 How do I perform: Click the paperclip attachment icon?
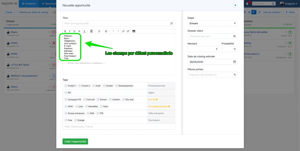[x=234, y=75]
